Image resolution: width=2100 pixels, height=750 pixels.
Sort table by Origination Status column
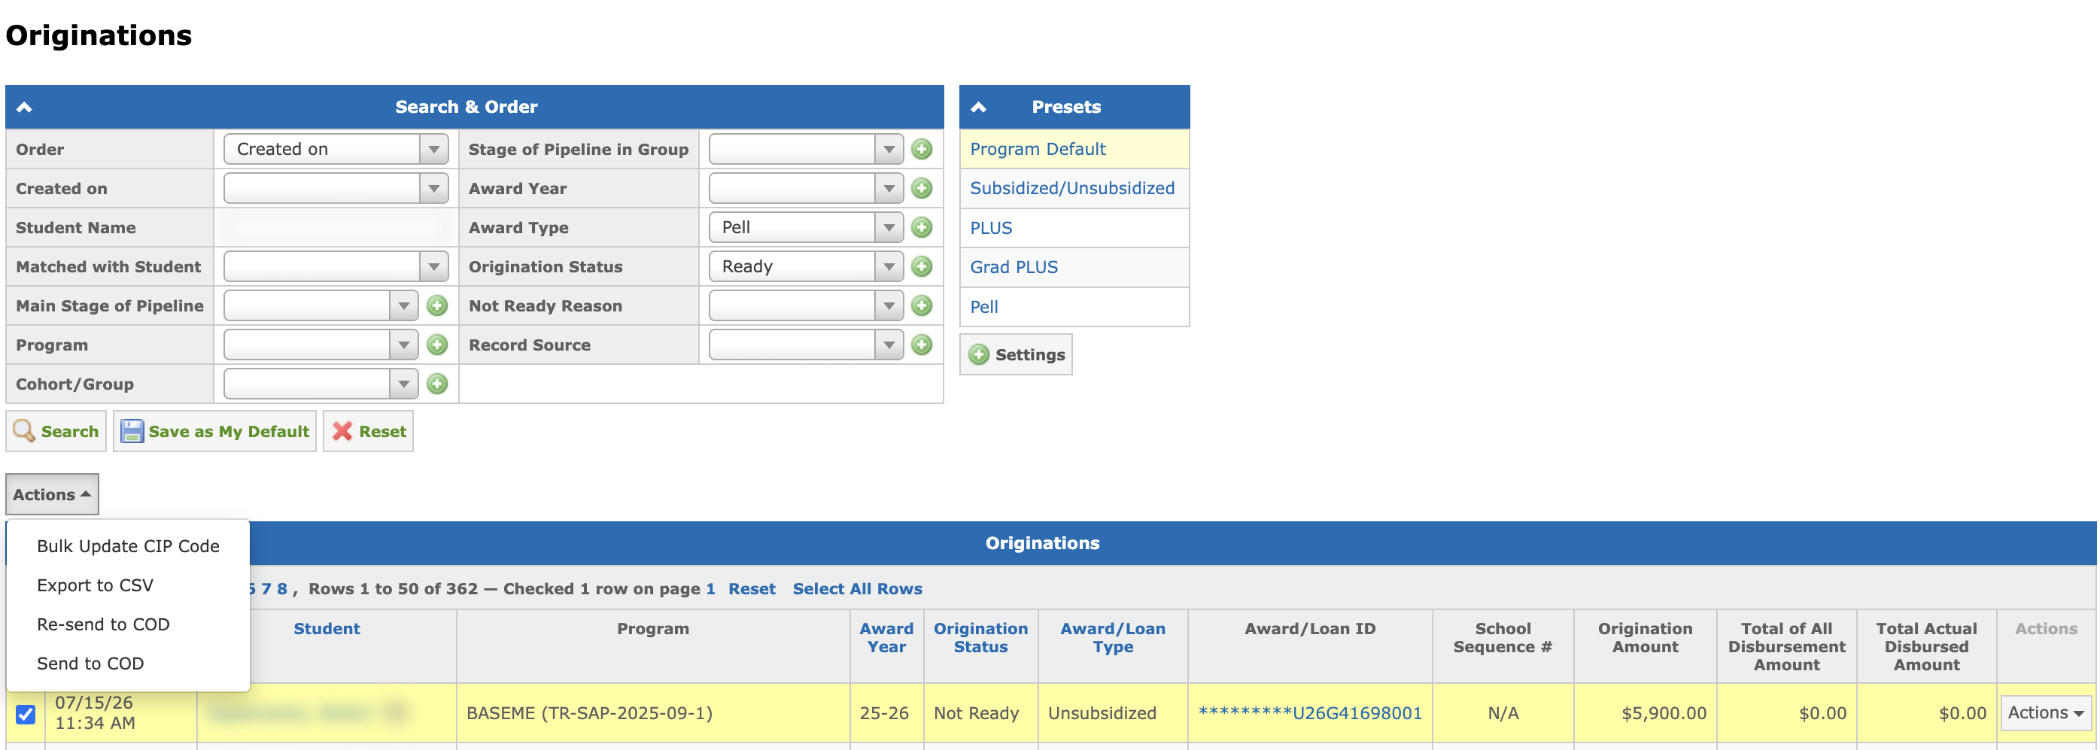point(980,637)
